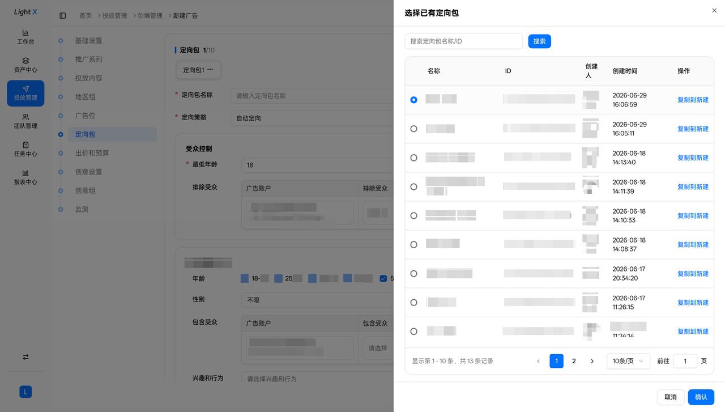The image size is (725, 412).
Task: Go to 创意组 step
Action: pos(85,190)
